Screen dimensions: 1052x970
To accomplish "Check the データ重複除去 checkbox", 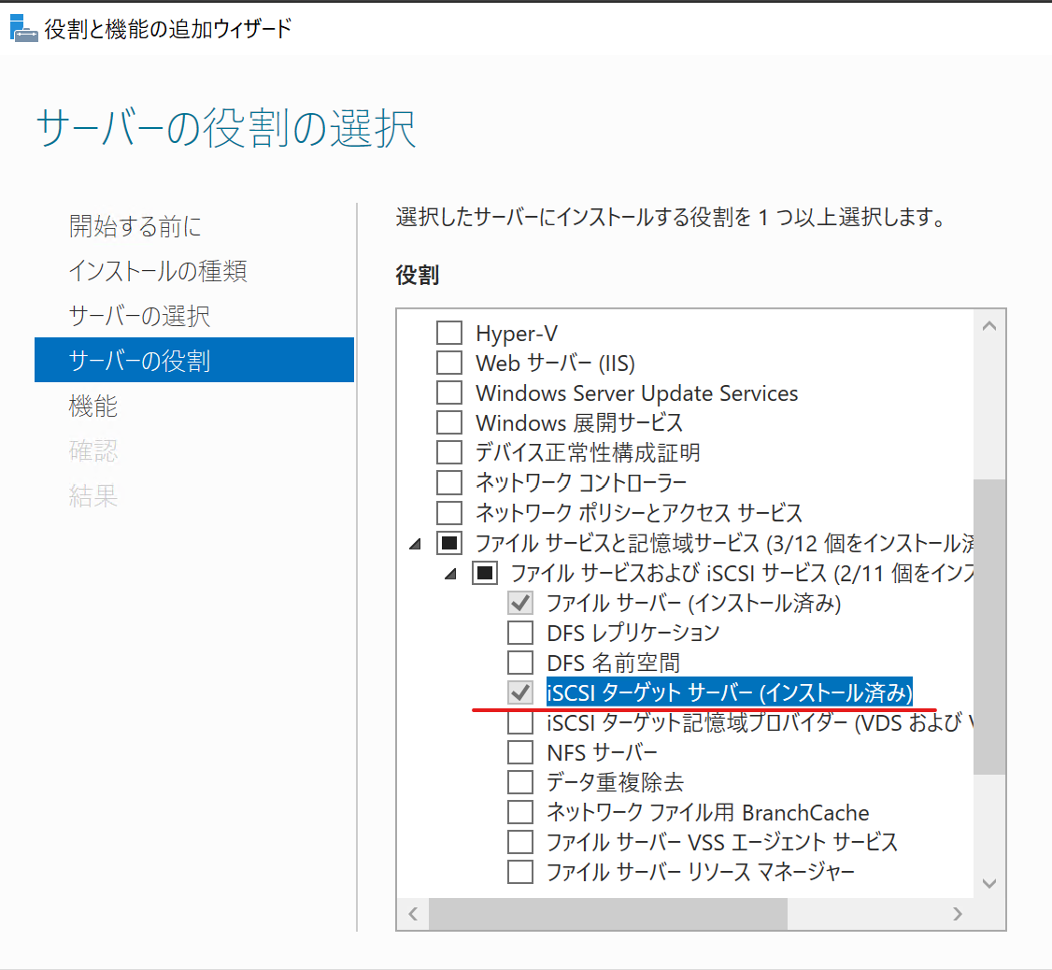I will [x=520, y=782].
